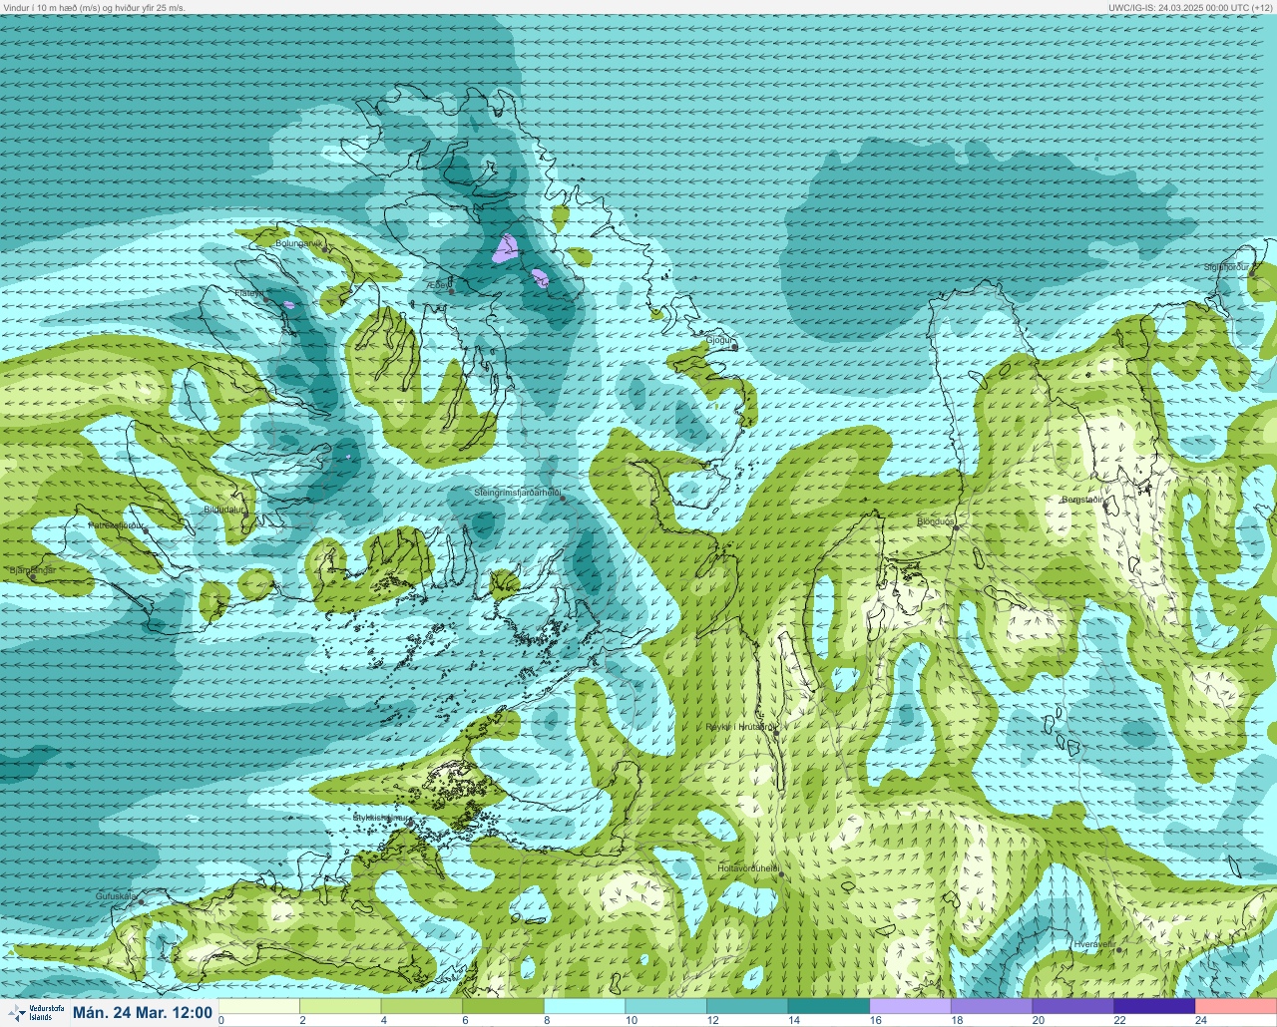Select the 2–4 m/s light green swatch

coord(341,1005)
